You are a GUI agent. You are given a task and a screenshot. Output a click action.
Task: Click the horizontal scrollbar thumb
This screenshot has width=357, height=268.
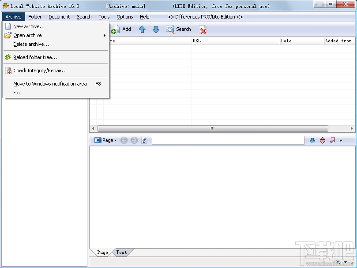[213, 128]
